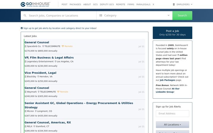
Task: Open the PARALEGALS nav item
Action: (x=143, y=4)
